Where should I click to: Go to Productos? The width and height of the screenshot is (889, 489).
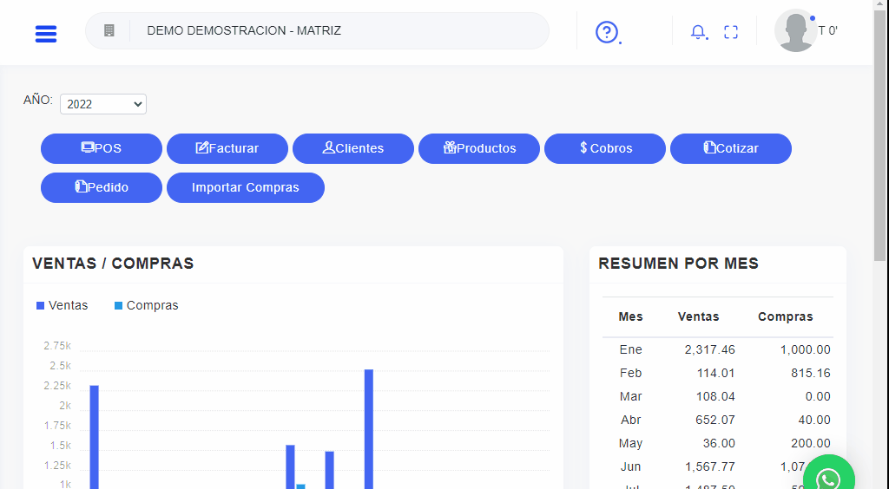coord(479,148)
